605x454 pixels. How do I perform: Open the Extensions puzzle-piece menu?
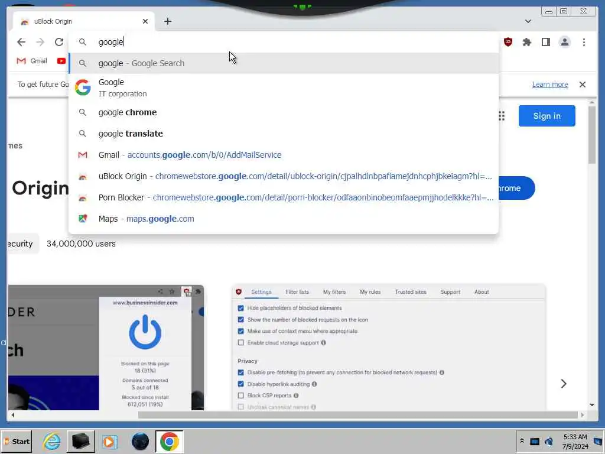click(526, 42)
